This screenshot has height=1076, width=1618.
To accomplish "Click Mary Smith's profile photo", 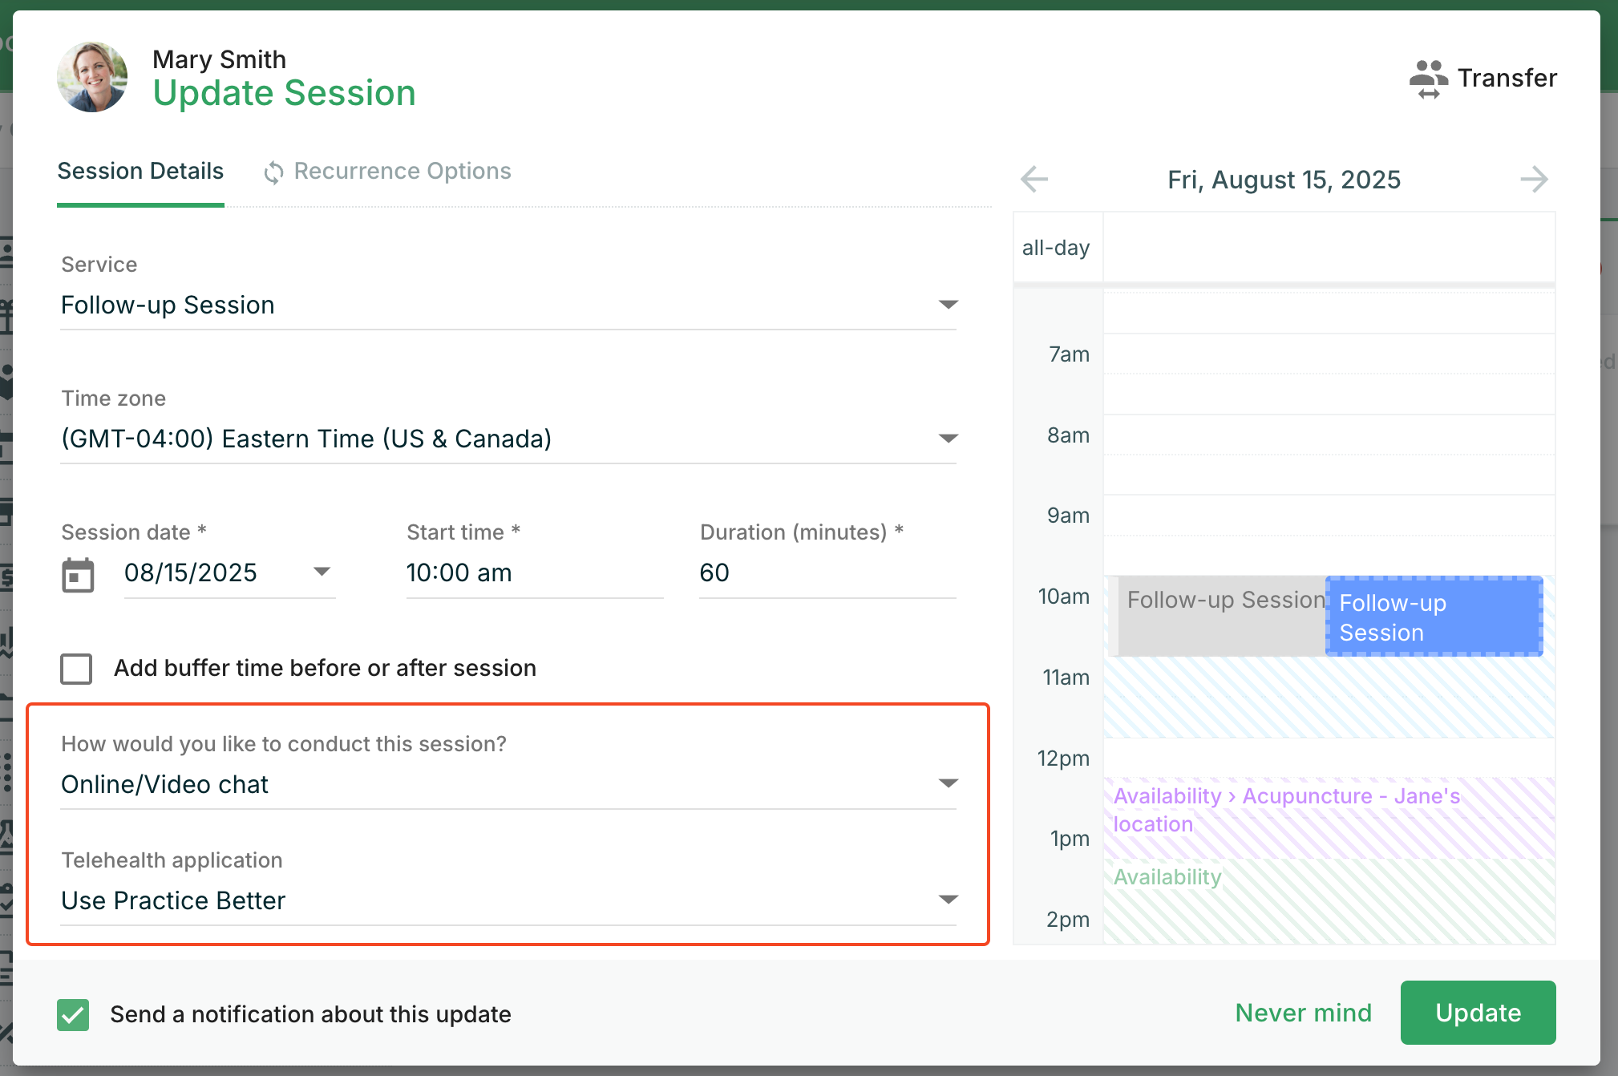I will pos(92,78).
